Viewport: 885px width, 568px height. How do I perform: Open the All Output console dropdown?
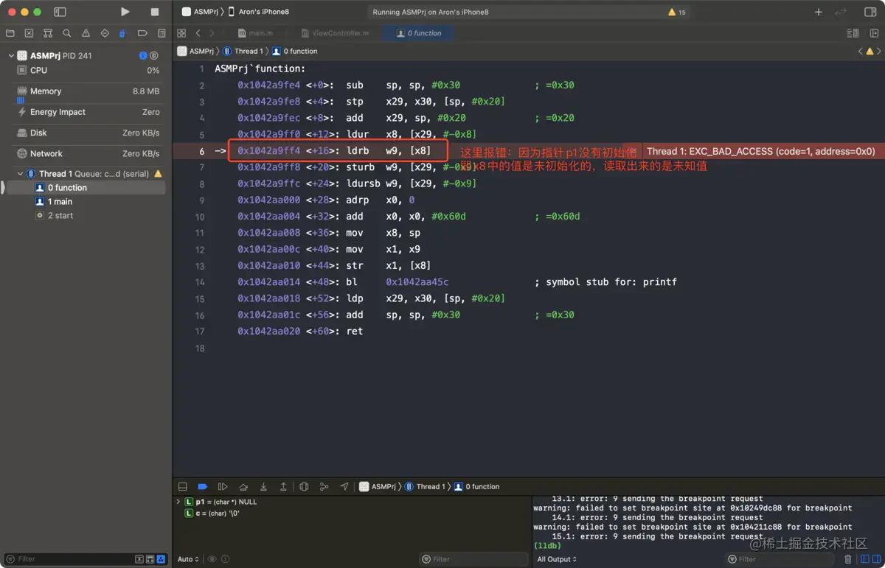[557, 559]
